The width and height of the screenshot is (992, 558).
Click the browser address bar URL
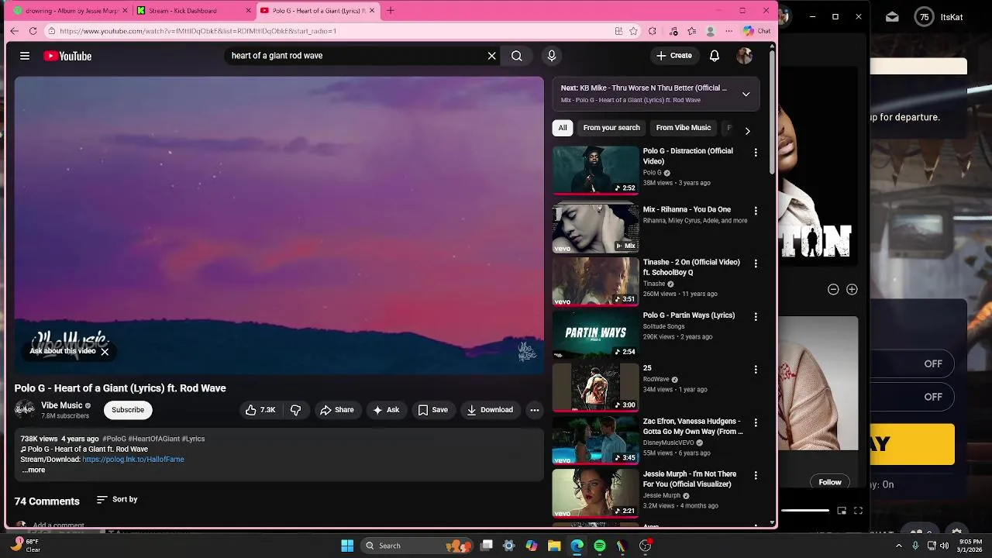pyautogui.click(x=198, y=31)
